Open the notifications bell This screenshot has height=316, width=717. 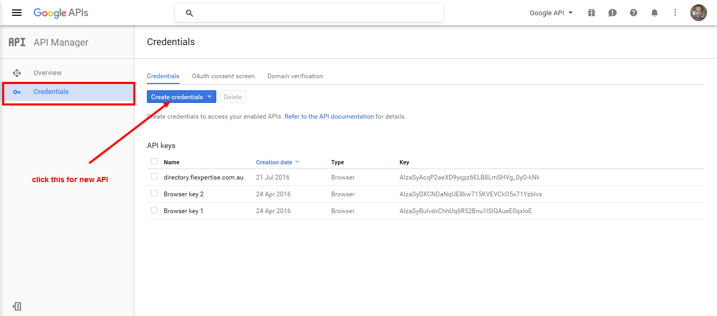pyautogui.click(x=655, y=13)
